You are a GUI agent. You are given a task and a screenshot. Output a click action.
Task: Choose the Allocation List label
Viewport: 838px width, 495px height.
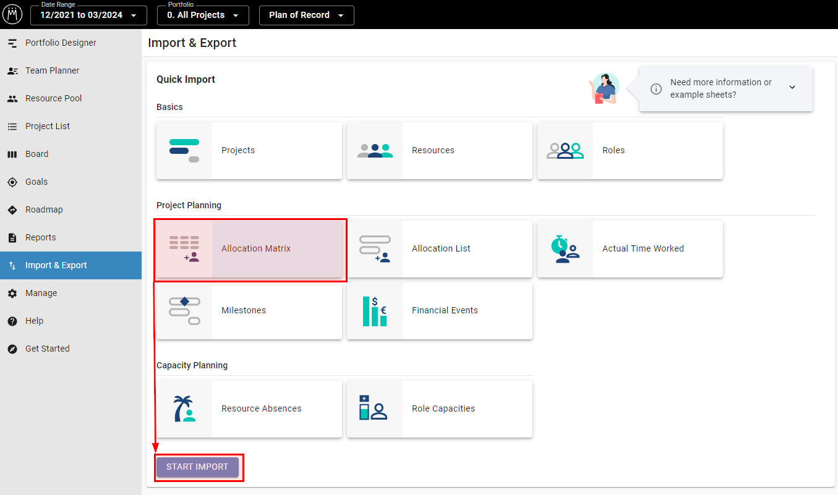pyautogui.click(x=441, y=249)
